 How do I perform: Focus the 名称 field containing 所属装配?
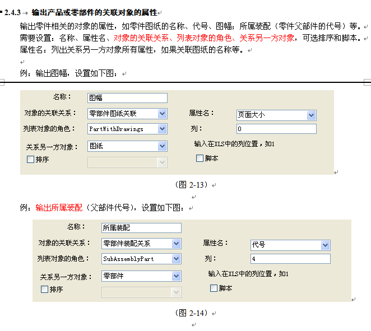point(141,228)
